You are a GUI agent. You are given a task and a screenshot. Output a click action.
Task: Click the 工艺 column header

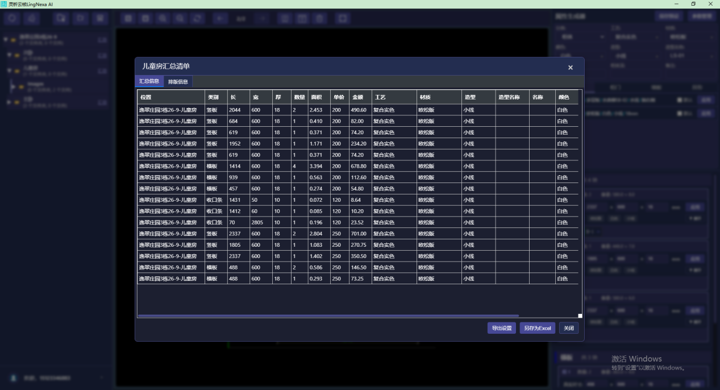point(394,97)
